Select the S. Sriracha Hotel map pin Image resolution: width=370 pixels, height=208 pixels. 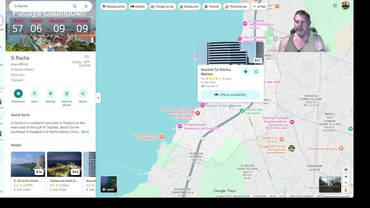point(245,23)
